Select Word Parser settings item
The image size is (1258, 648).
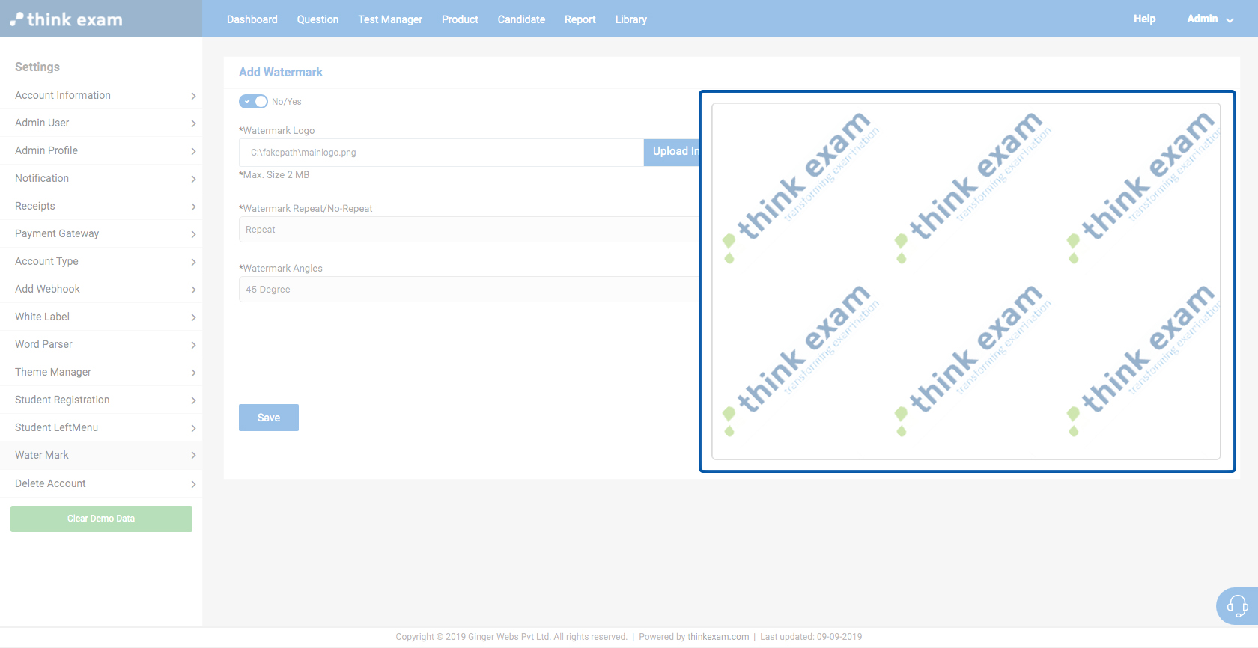click(x=101, y=345)
